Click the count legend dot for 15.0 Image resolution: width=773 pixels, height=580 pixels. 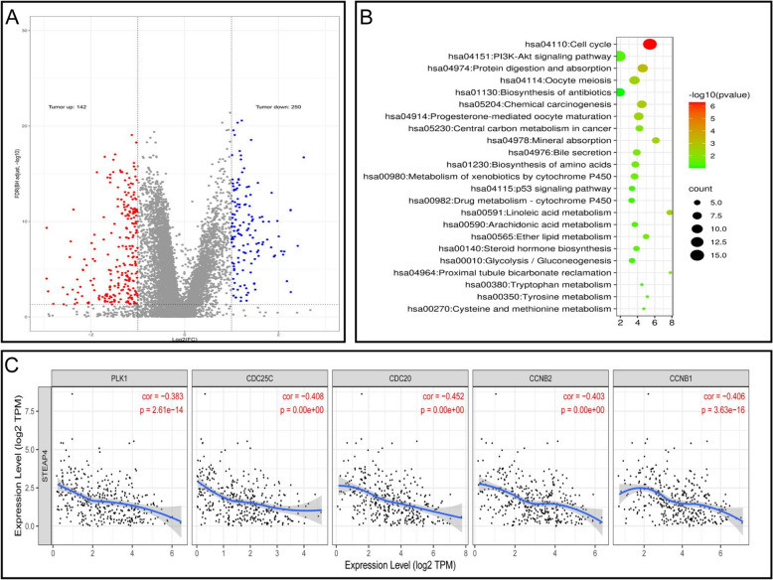tap(696, 255)
